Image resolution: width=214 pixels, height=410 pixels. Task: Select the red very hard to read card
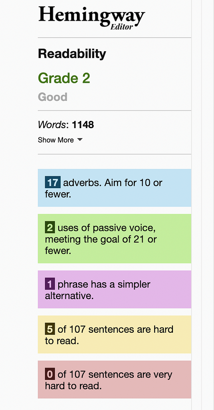[x=115, y=380]
